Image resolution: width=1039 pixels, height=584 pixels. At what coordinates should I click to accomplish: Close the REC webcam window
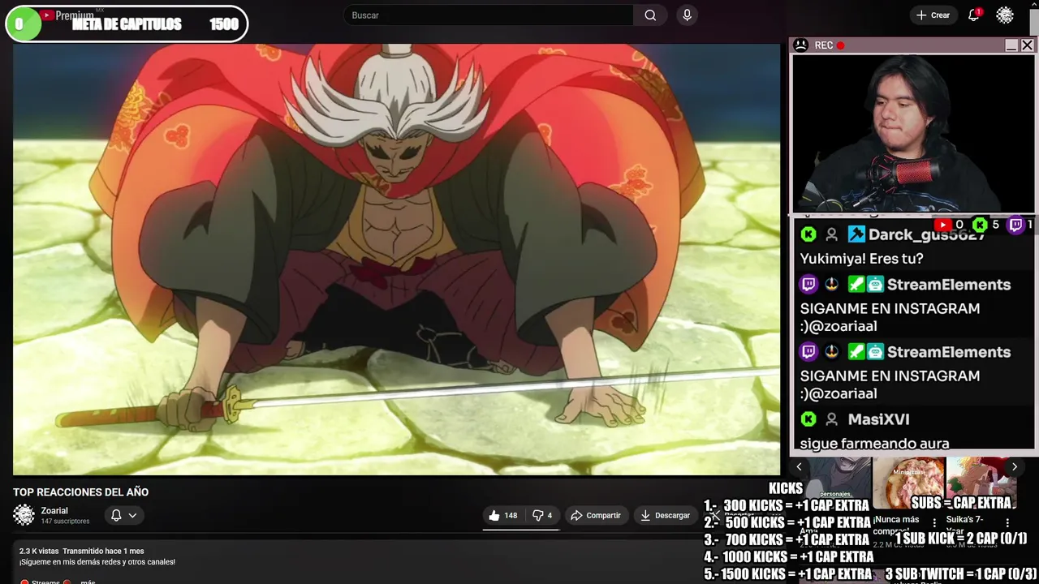click(1027, 45)
